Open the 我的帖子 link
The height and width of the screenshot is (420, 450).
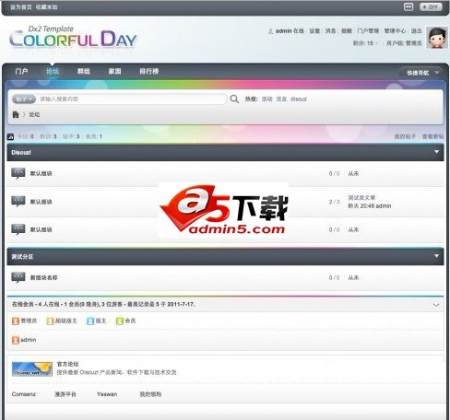click(405, 136)
